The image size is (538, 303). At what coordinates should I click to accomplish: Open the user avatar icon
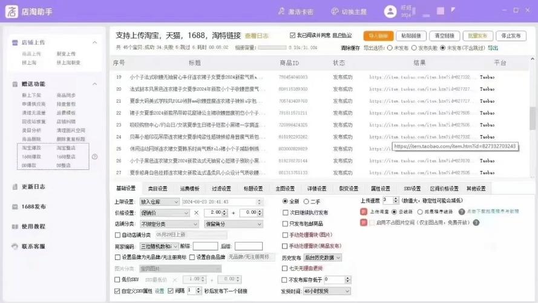tap(390, 12)
